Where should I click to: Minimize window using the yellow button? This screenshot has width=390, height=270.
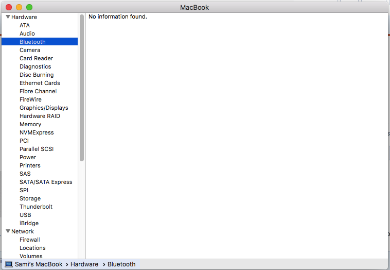click(x=19, y=8)
